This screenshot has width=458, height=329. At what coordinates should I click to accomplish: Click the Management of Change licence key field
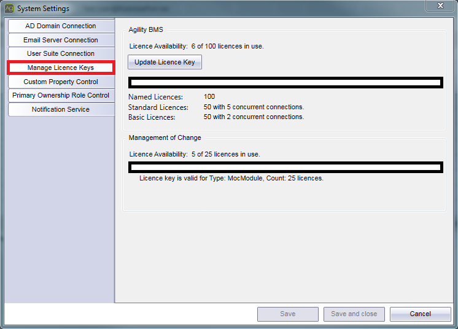coord(285,168)
